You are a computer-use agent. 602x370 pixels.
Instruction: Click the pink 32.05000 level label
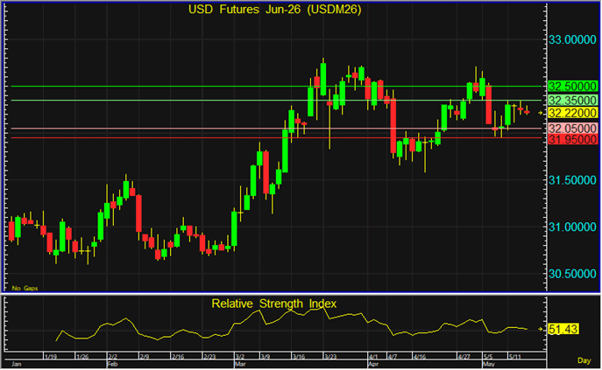coord(572,129)
